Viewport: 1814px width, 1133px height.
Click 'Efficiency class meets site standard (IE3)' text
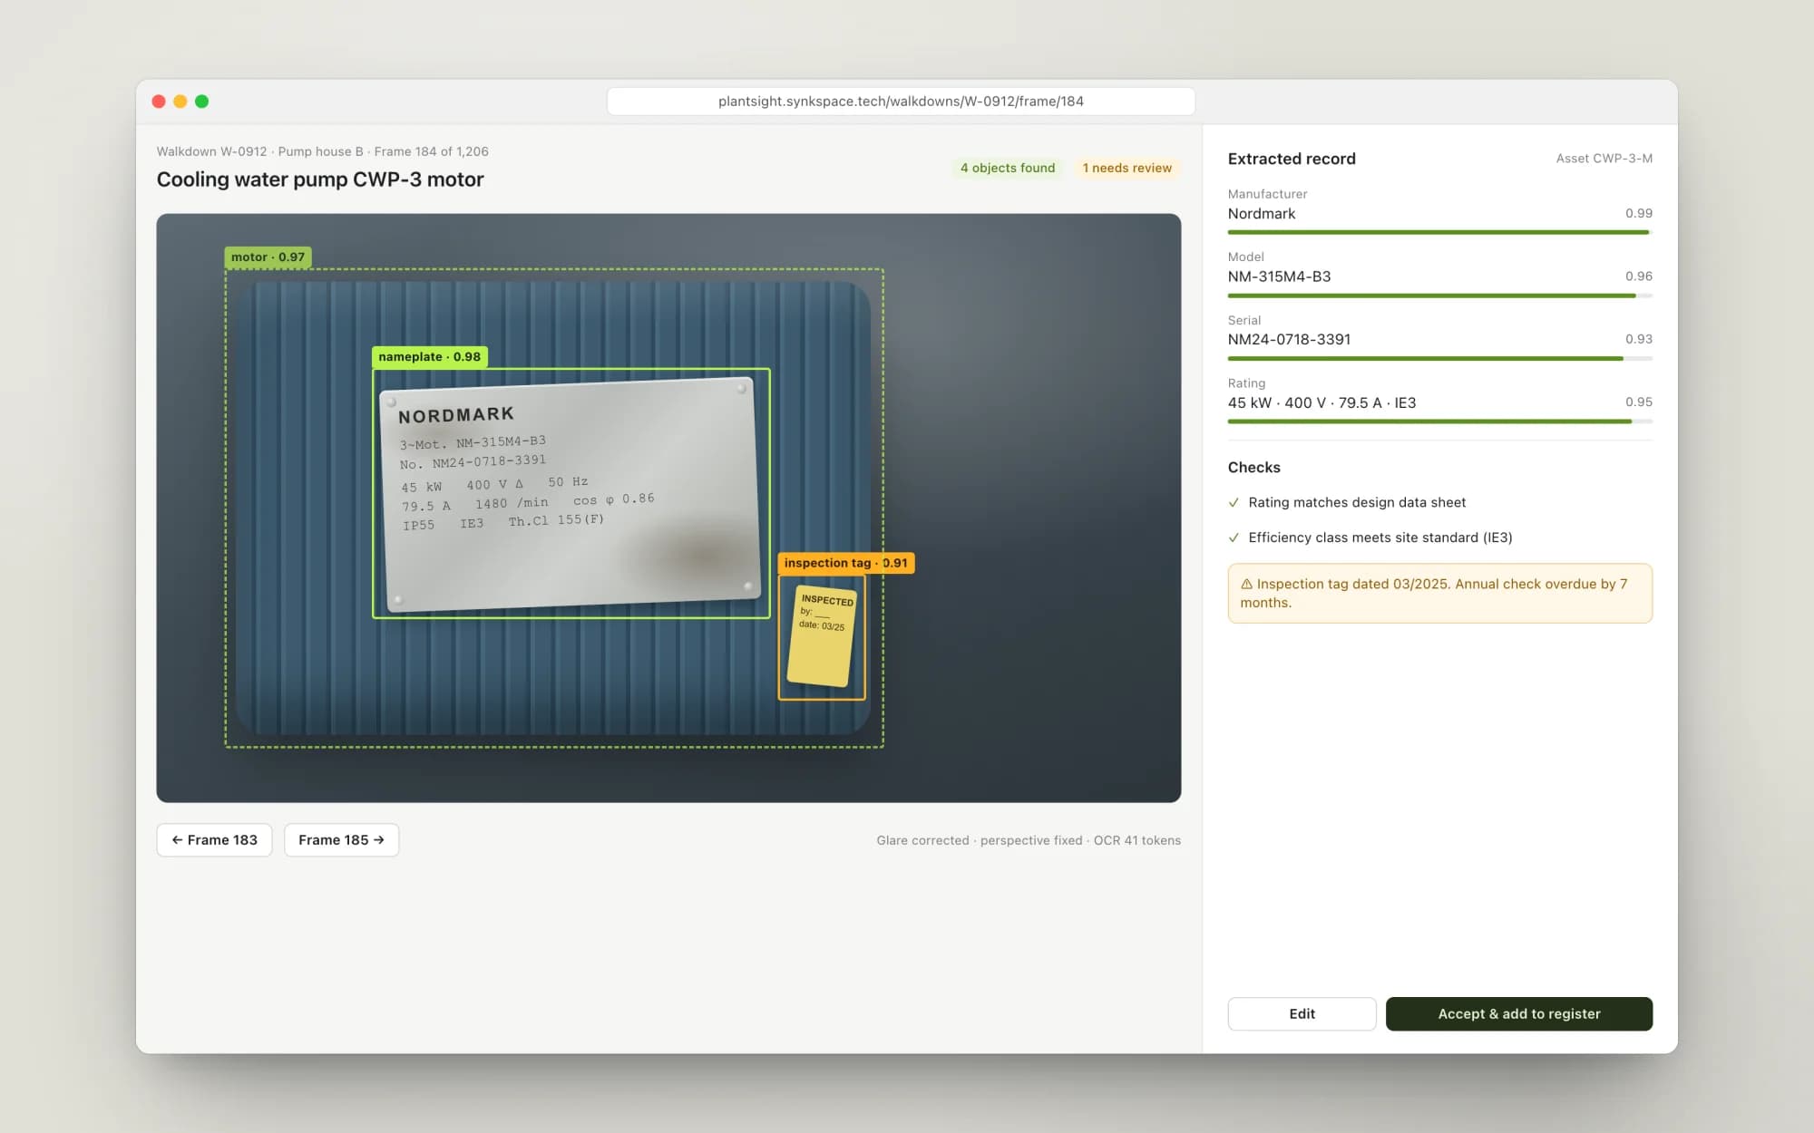pyautogui.click(x=1380, y=537)
